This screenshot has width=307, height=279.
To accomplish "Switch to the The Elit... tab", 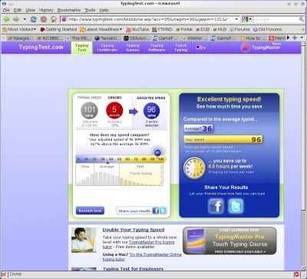I will (79, 38).
